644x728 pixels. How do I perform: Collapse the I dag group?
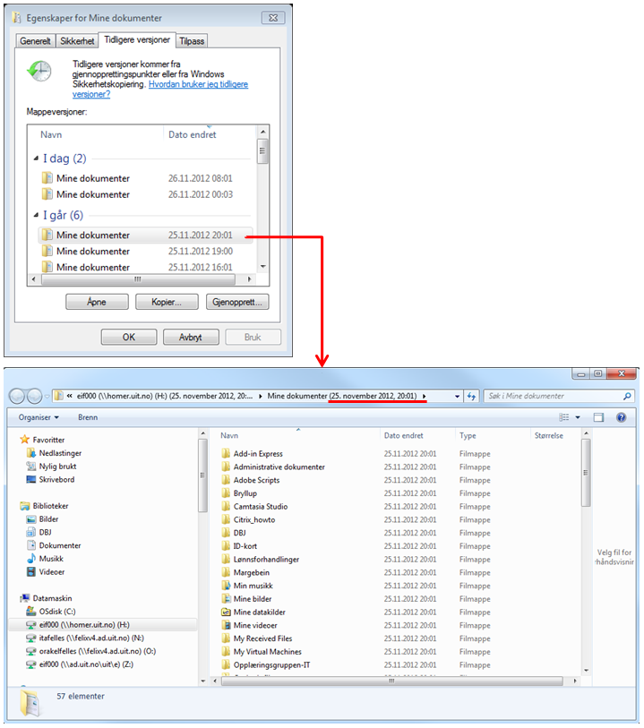point(36,158)
